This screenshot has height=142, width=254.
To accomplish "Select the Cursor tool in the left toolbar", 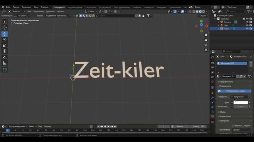I will 4,28.
